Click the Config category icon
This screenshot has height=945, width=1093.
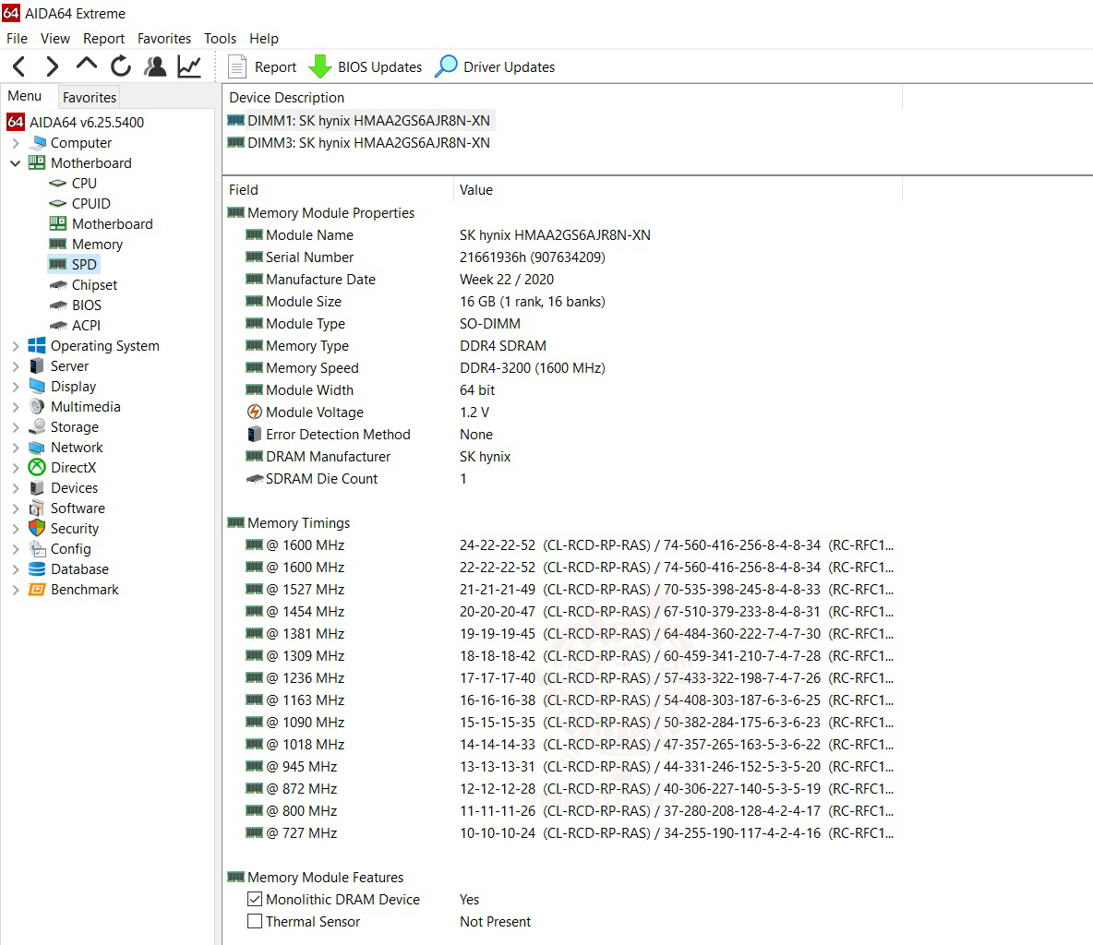coord(37,548)
